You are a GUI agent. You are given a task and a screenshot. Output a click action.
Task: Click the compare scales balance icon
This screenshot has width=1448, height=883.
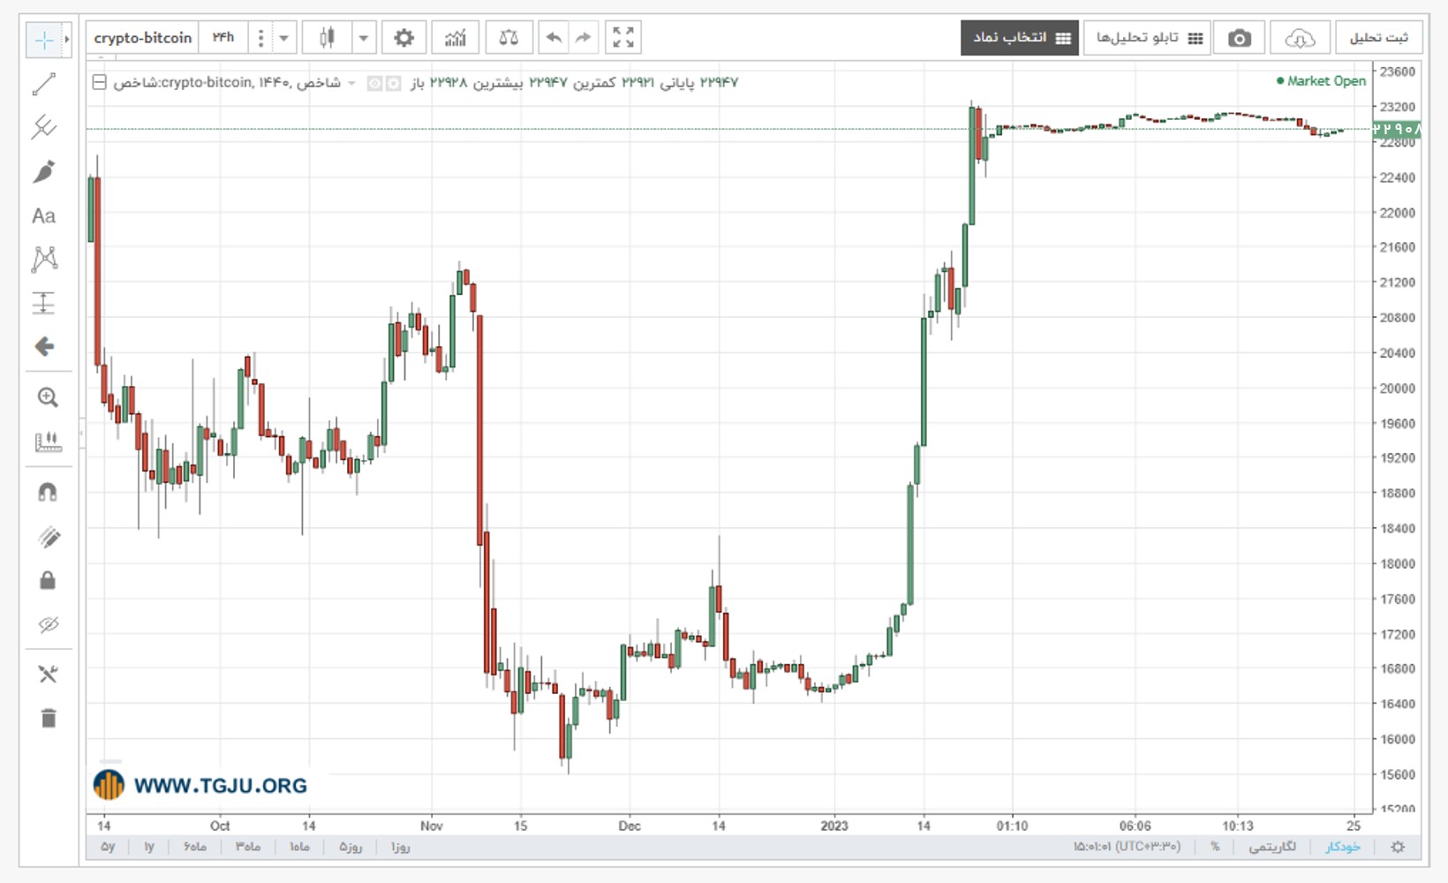pyautogui.click(x=509, y=38)
